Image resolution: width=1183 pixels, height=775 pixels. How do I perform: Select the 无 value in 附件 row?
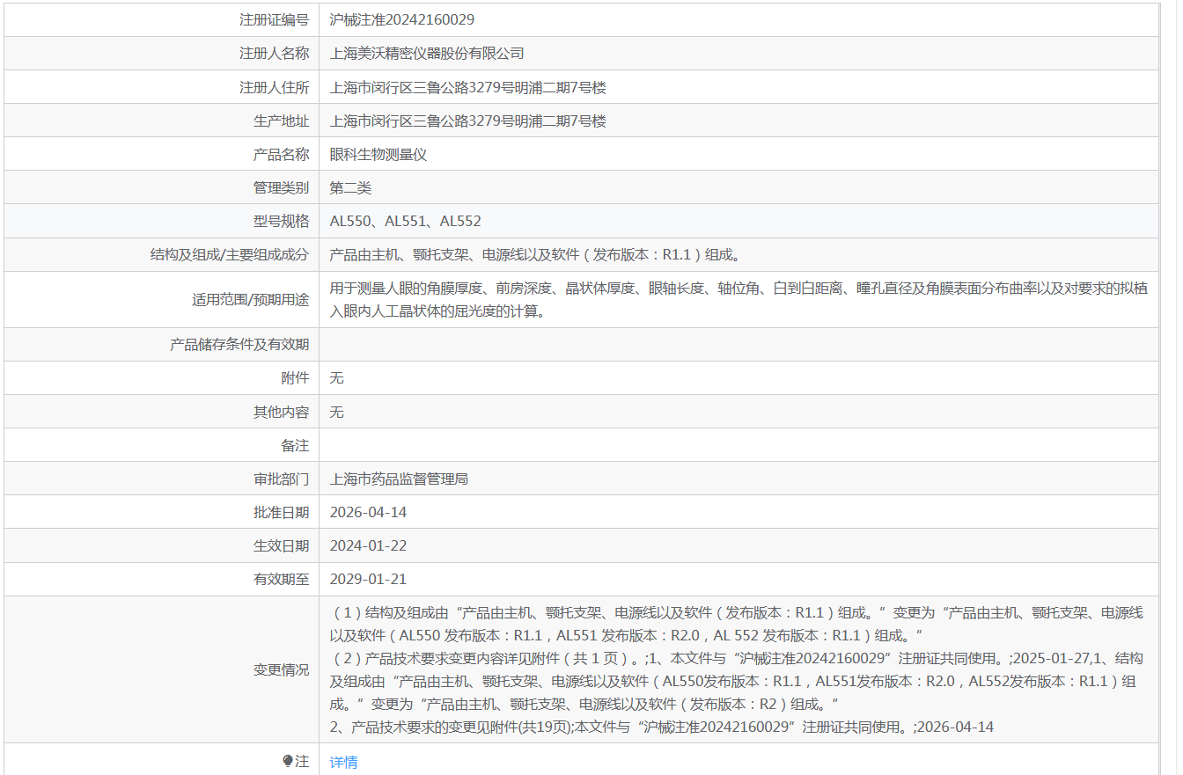pyautogui.click(x=337, y=377)
